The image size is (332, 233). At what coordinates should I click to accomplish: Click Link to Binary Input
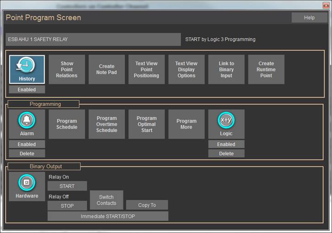pyautogui.click(x=226, y=70)
